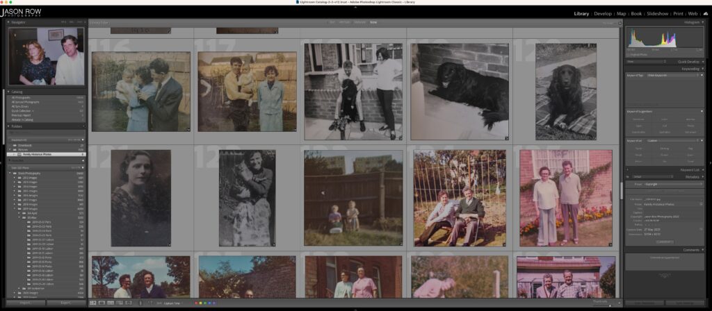712x311 pixels.
Task: Click the Import button
Action: (26, 303)
